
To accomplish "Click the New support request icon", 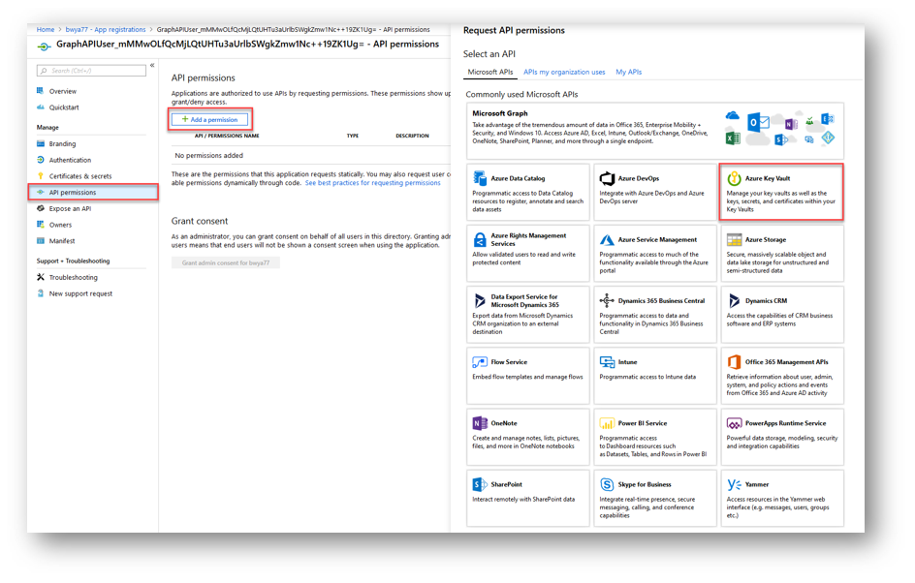I will (41, 293).
